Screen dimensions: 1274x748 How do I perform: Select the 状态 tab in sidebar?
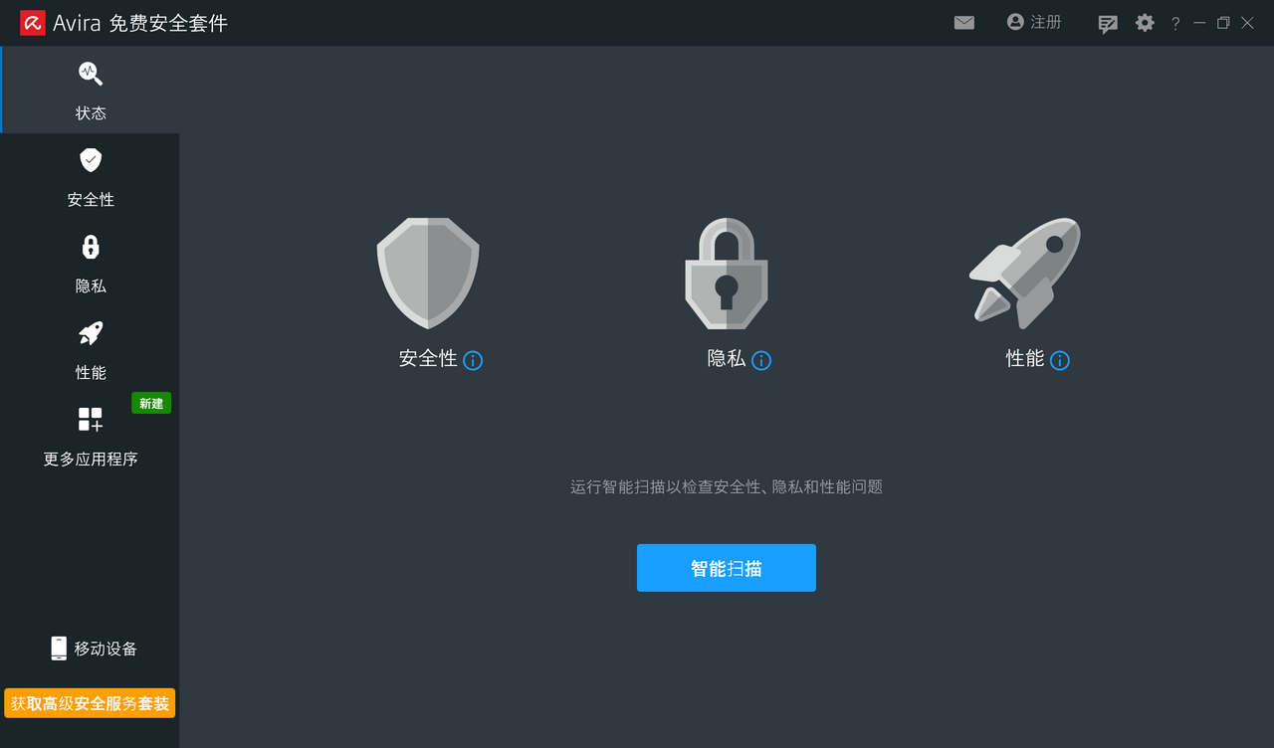pyautogui.click(x=91, y=91)
